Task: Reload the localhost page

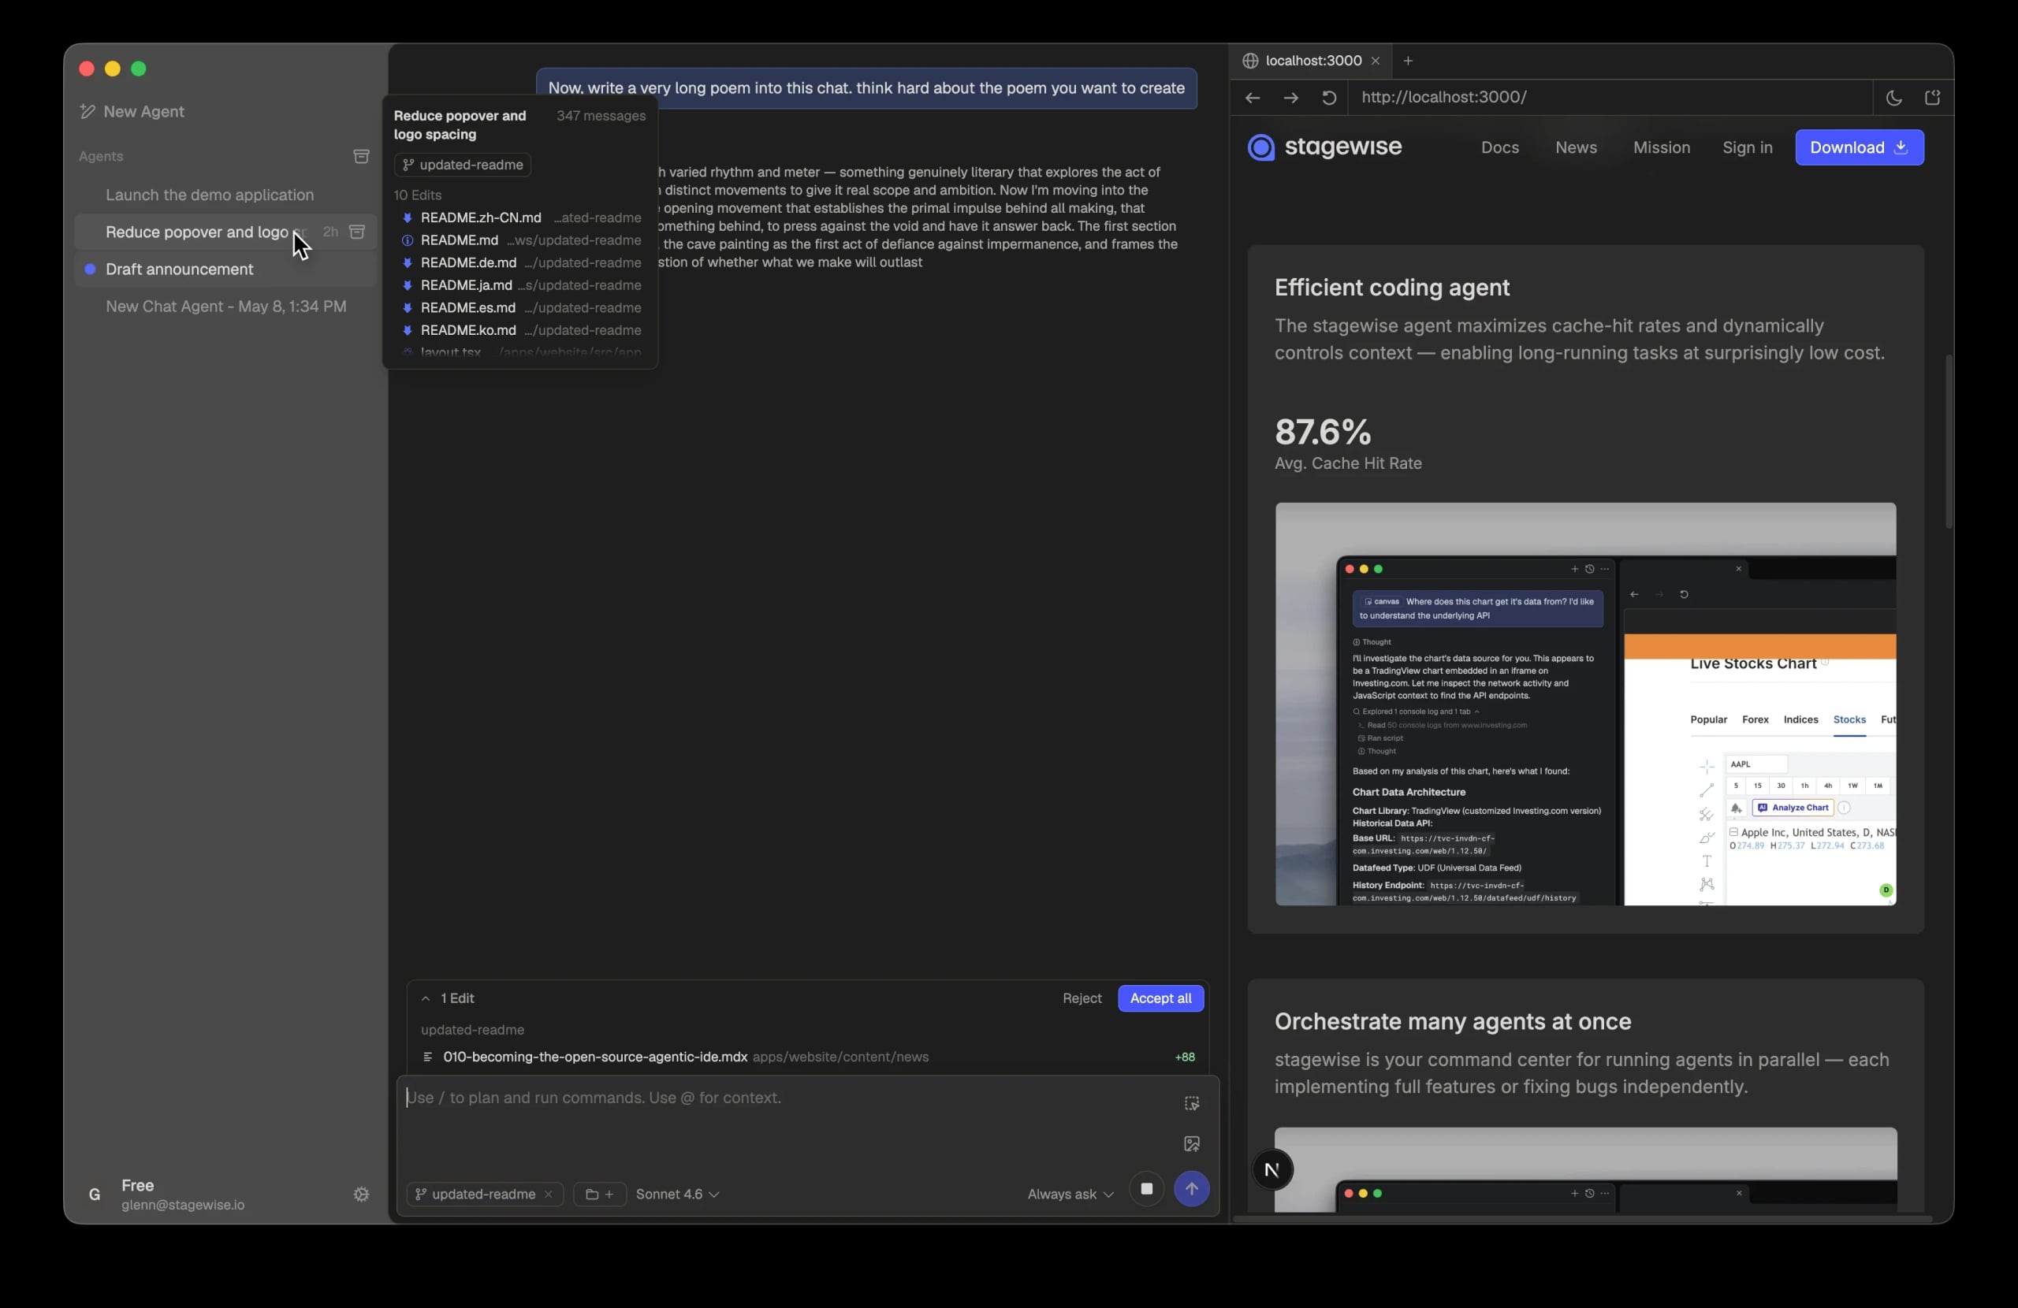Action: tap(1329, 98)
